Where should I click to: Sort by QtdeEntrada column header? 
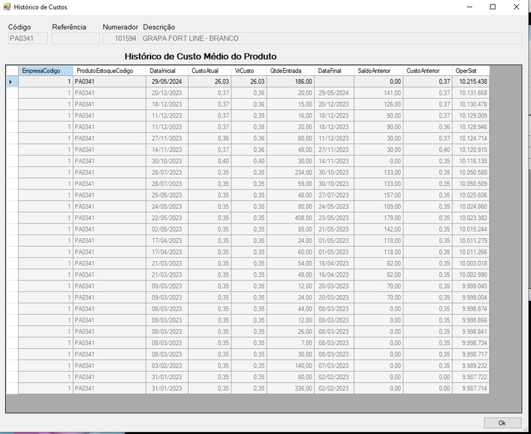pyautogui.click(x=291, y=71)
